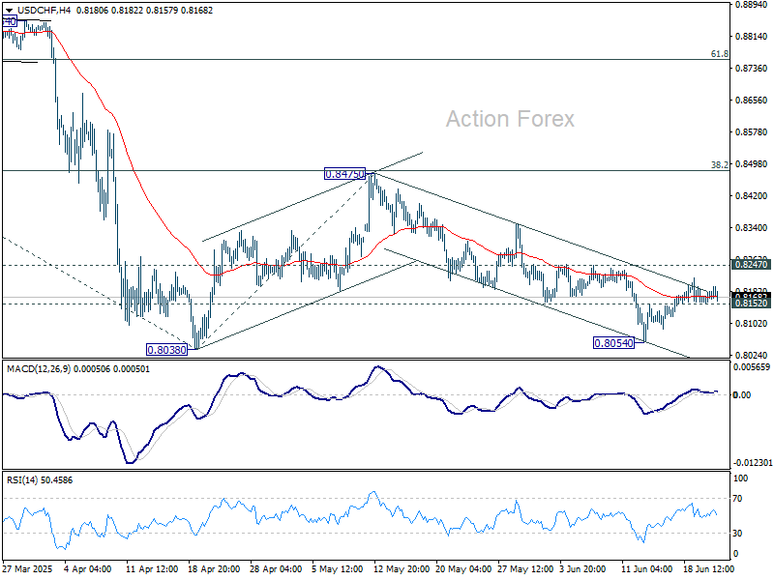The image size is (774, 580).
Task: Click the RSI scale value 100
Action: (741, 478)
